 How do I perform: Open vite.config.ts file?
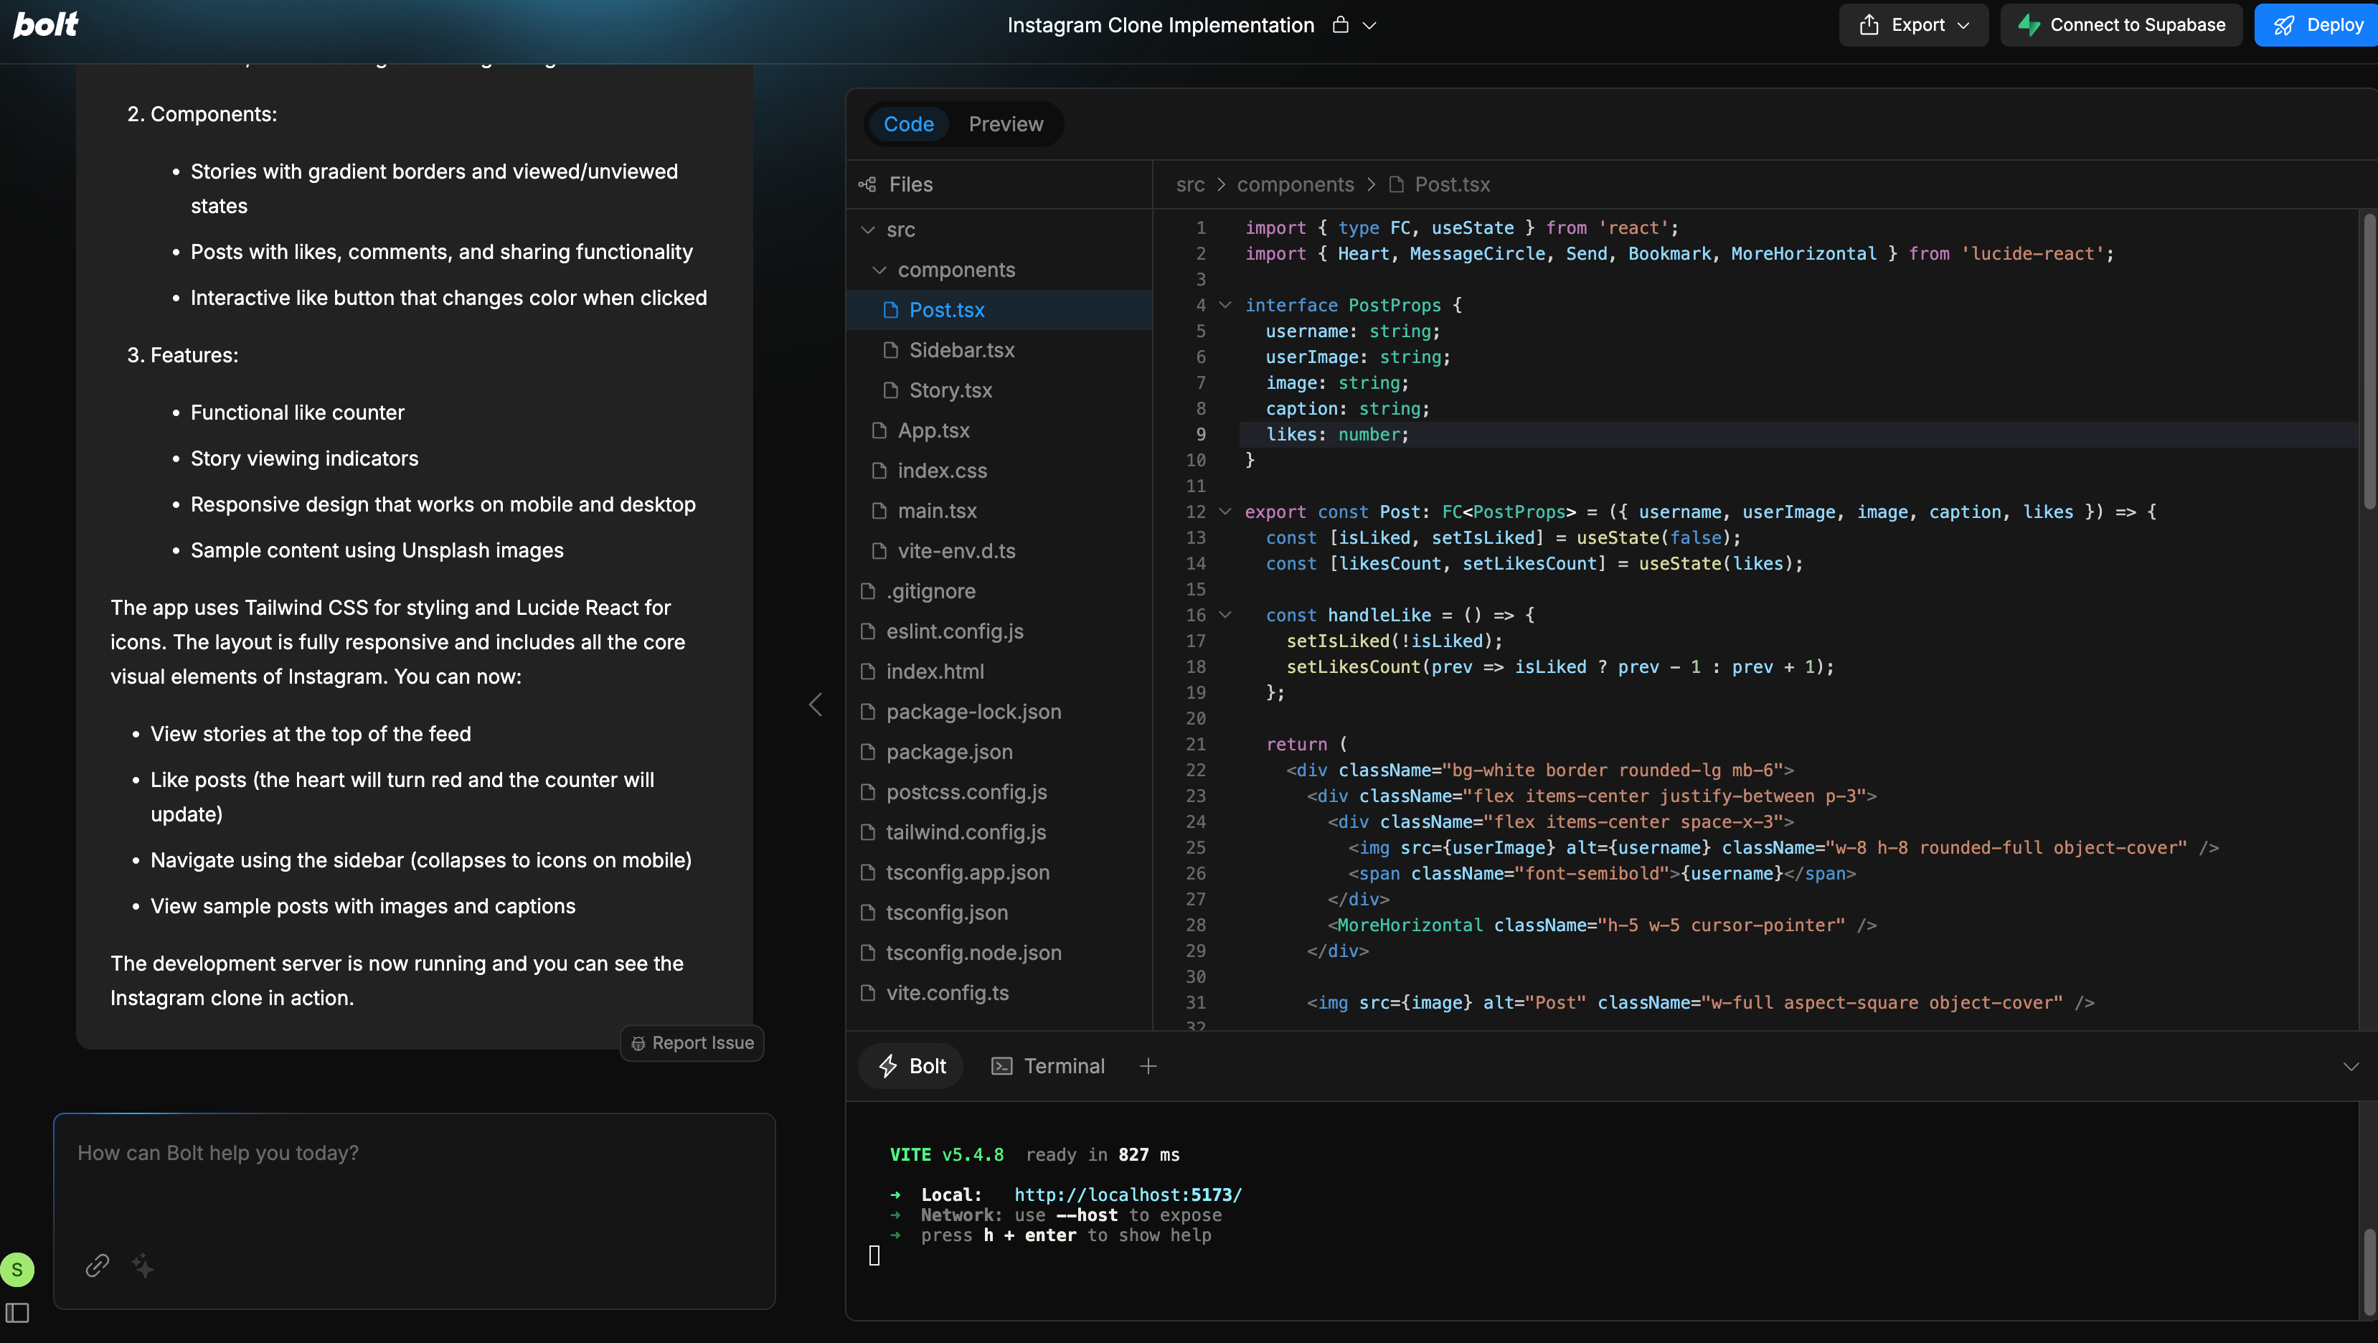(x=999, y=992)
